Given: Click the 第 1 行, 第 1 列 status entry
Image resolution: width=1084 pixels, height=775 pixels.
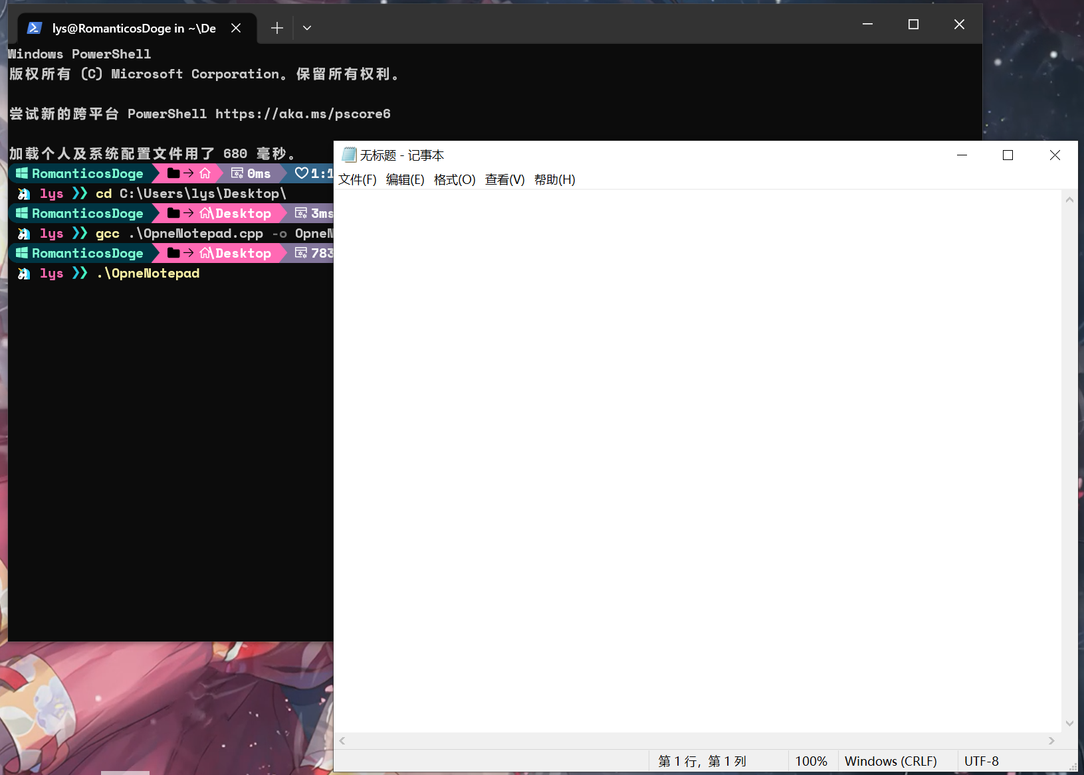Looking at the screenshot, I should tap(702, 761).
